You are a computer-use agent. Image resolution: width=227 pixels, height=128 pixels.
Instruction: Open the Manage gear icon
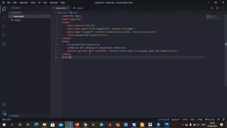tap(4, 113)
